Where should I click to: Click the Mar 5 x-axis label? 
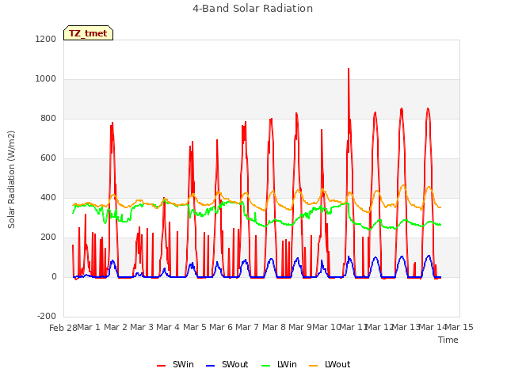coord(195,327)
